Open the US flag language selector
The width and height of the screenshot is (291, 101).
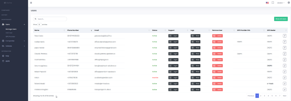tap(267, 3)
